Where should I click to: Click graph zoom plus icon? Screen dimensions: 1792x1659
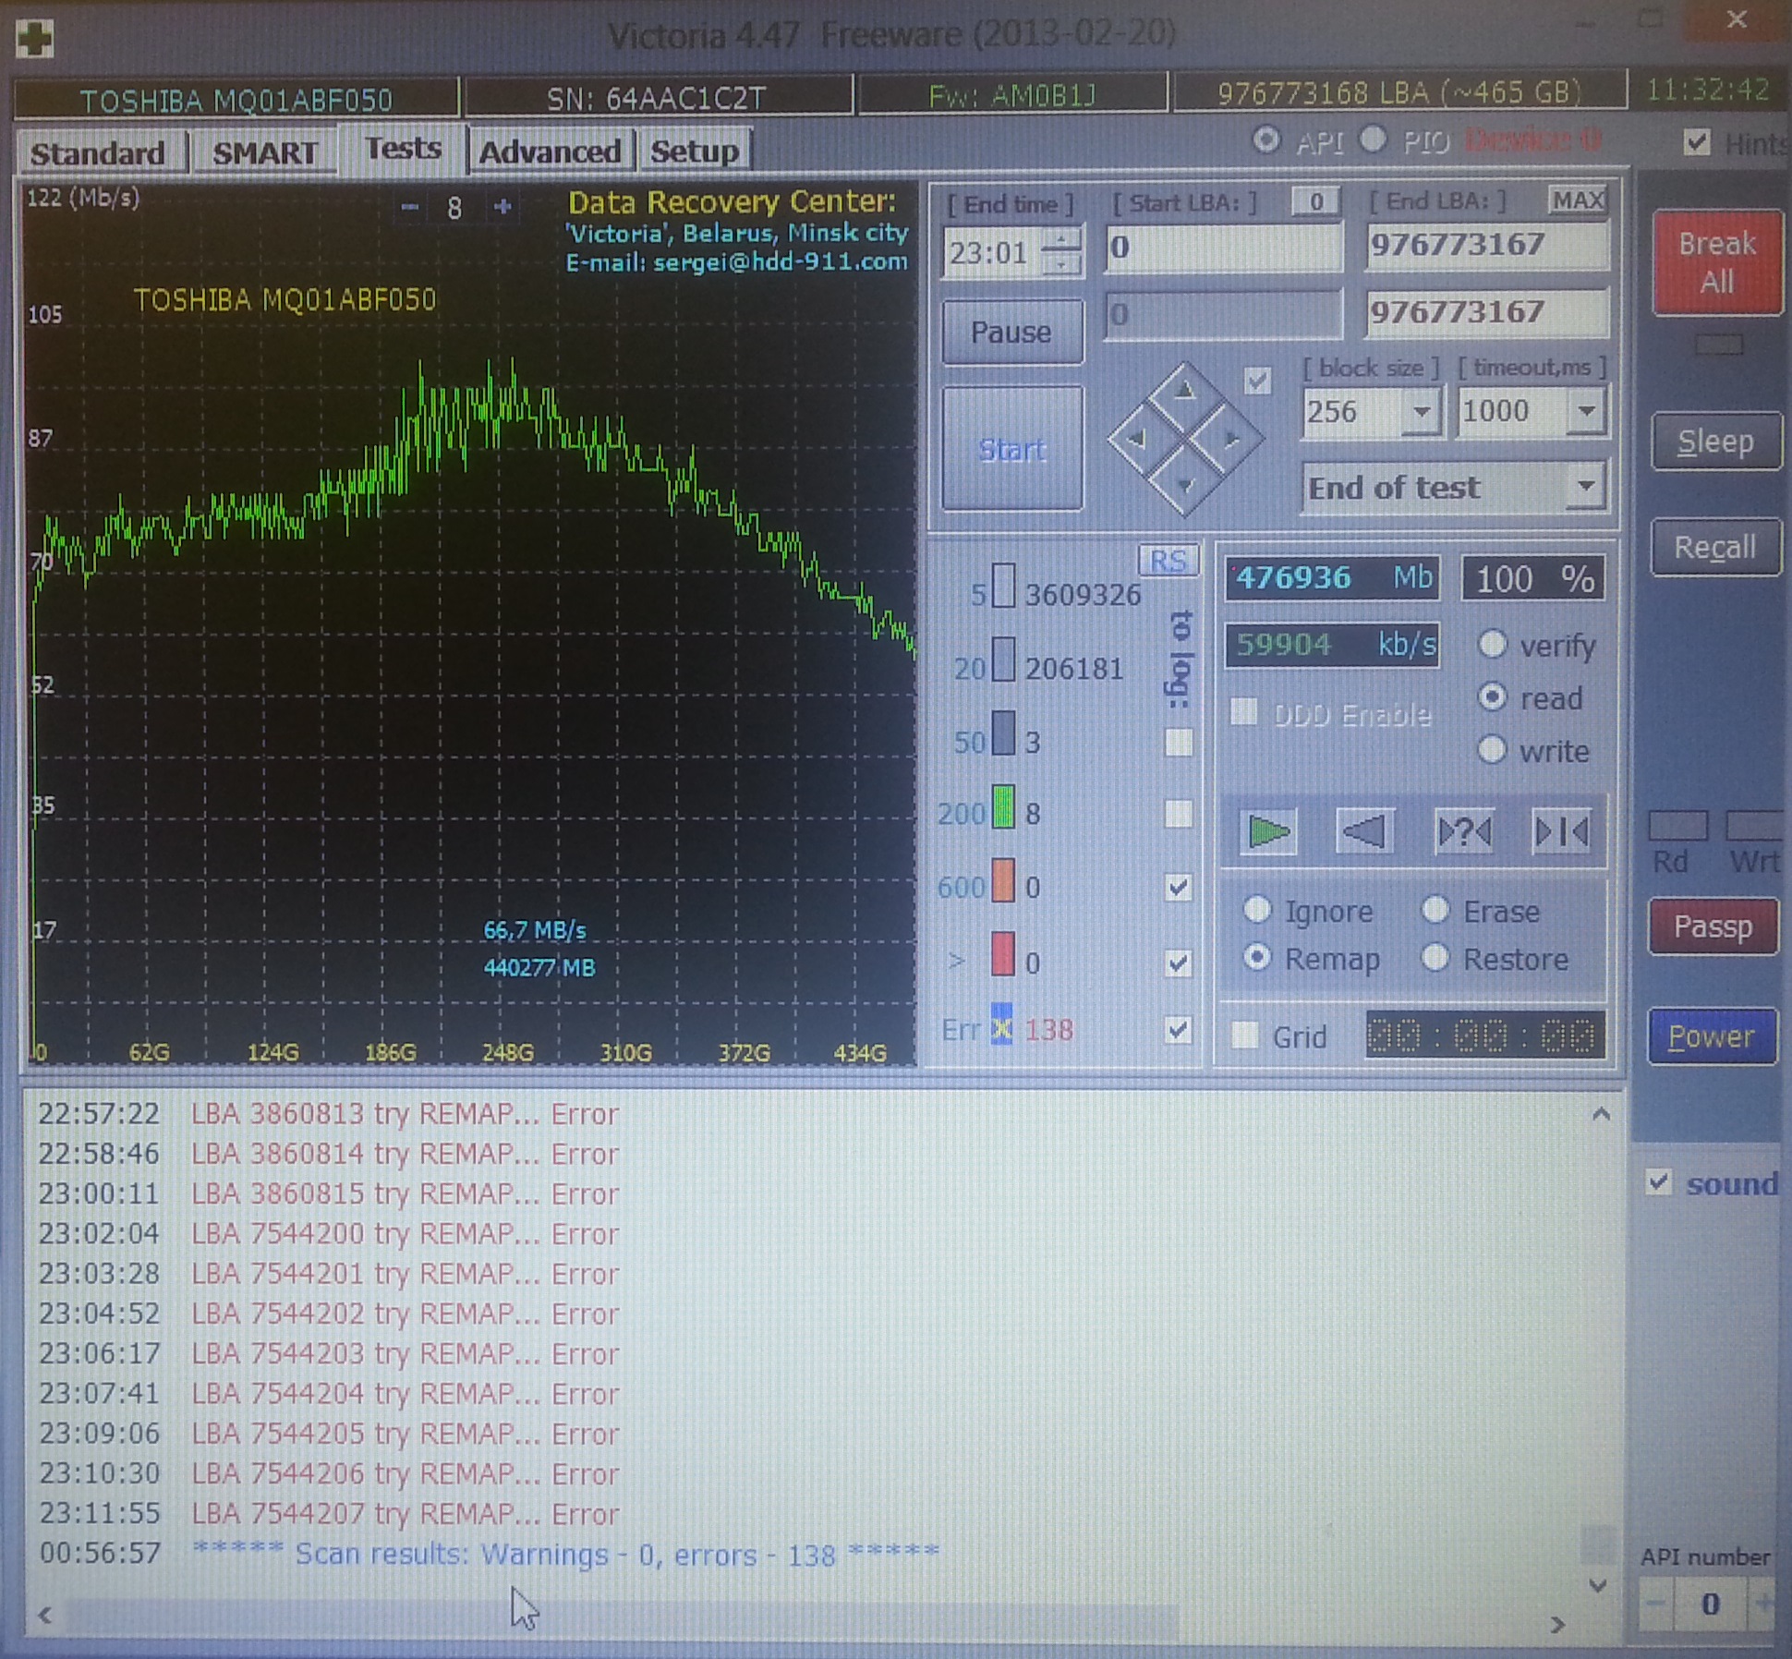(502, 207)
